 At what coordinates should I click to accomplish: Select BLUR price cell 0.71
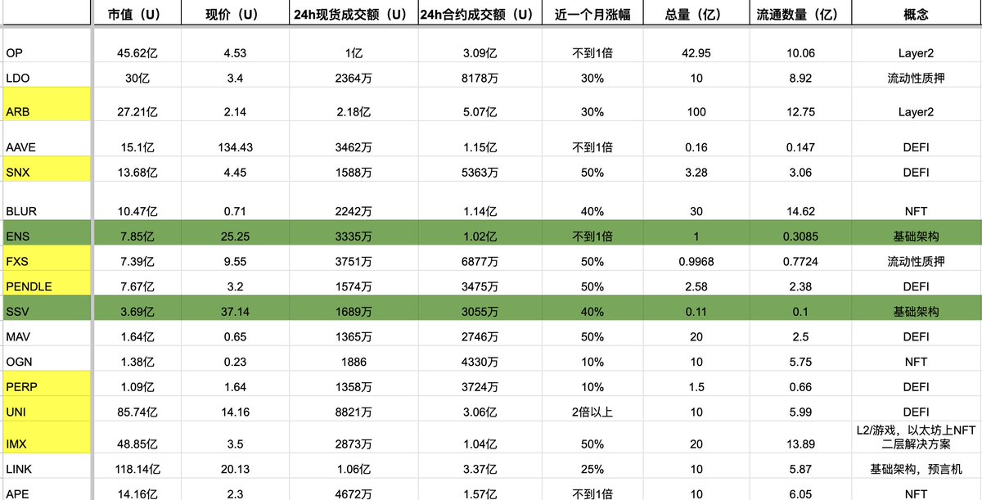(234, 211)
